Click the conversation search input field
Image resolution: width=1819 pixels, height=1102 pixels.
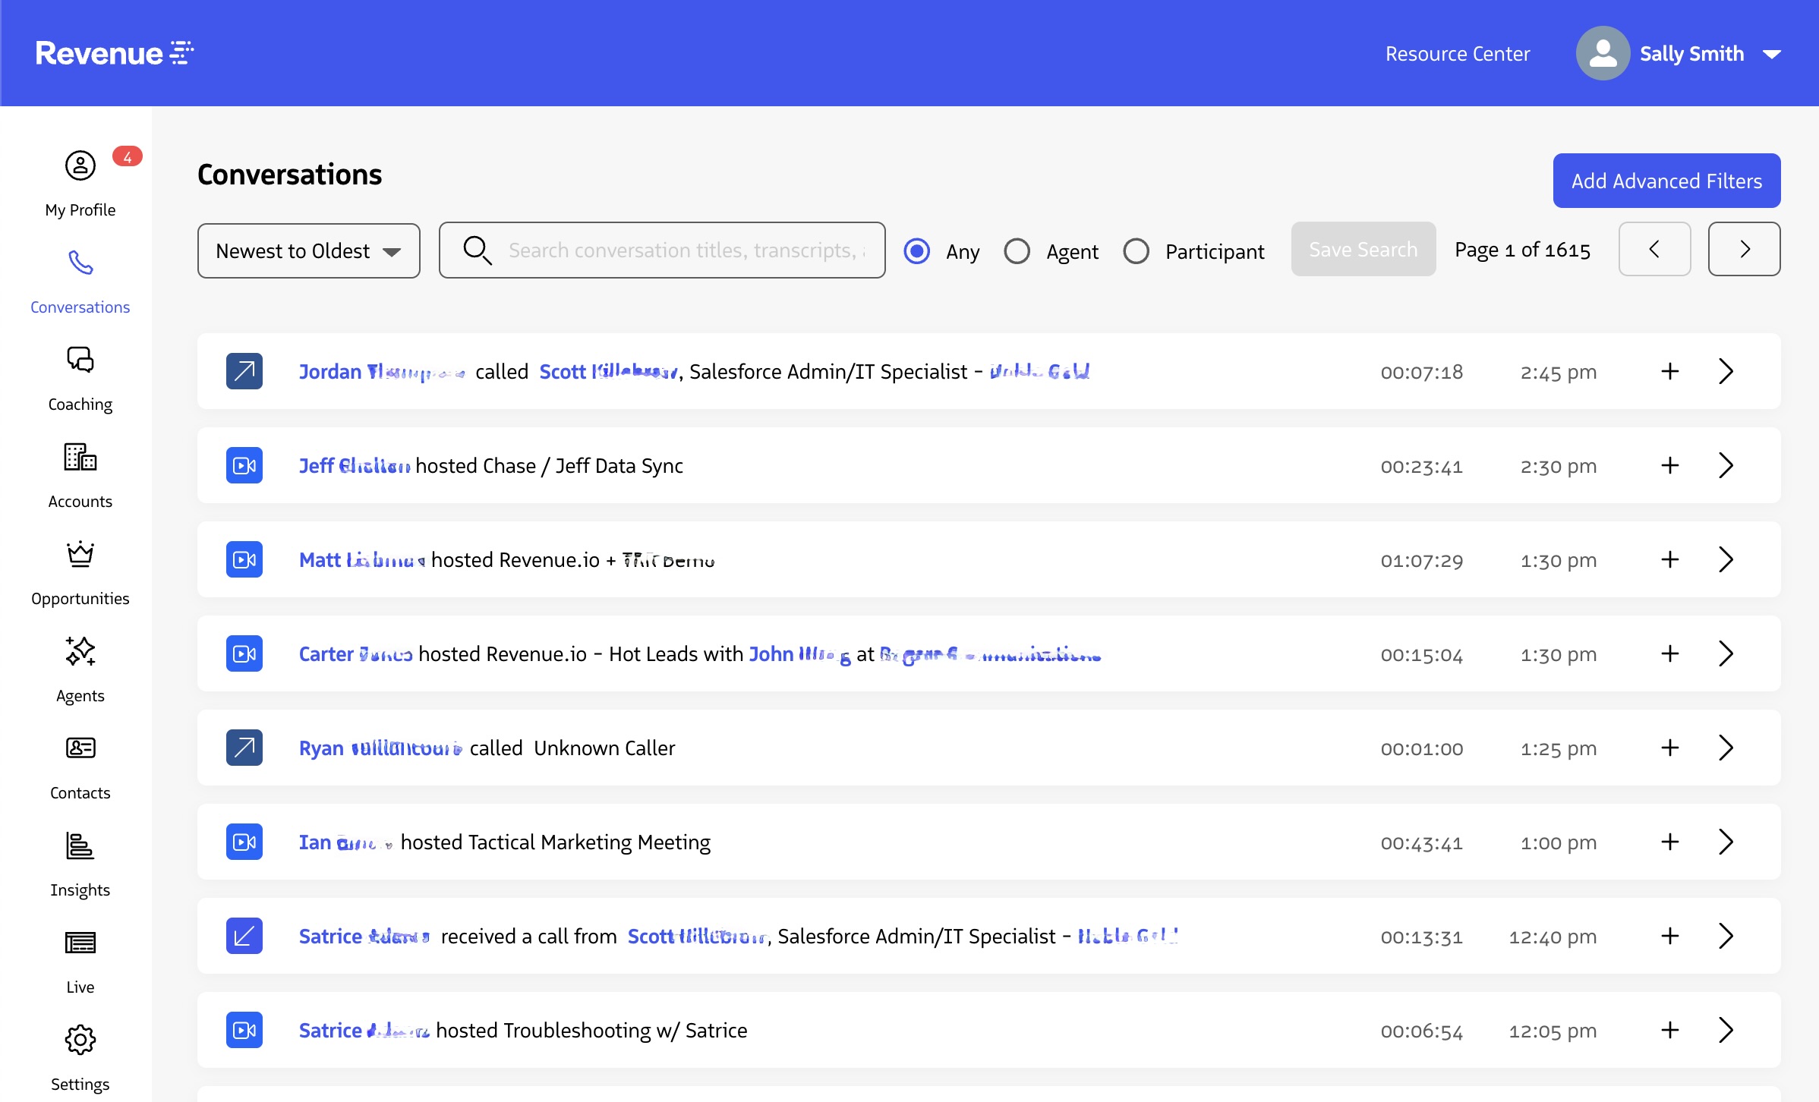pos(662,250)
